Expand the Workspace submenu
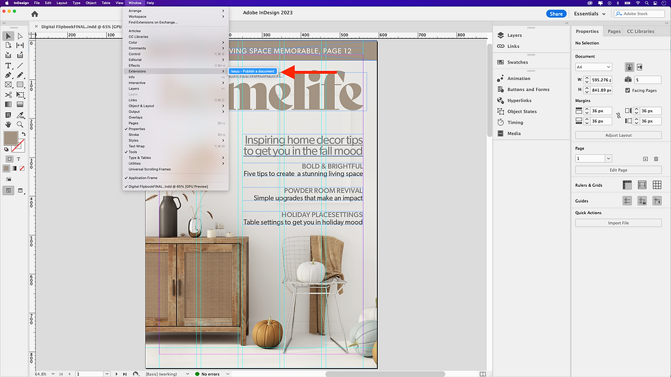Screen dimensions: 671x377 click(x=175, y=16)
